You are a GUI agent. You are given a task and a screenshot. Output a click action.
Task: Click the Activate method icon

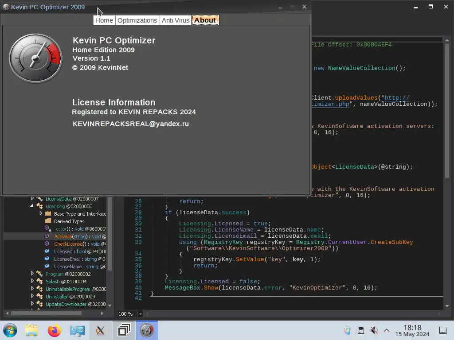point(47,236)
